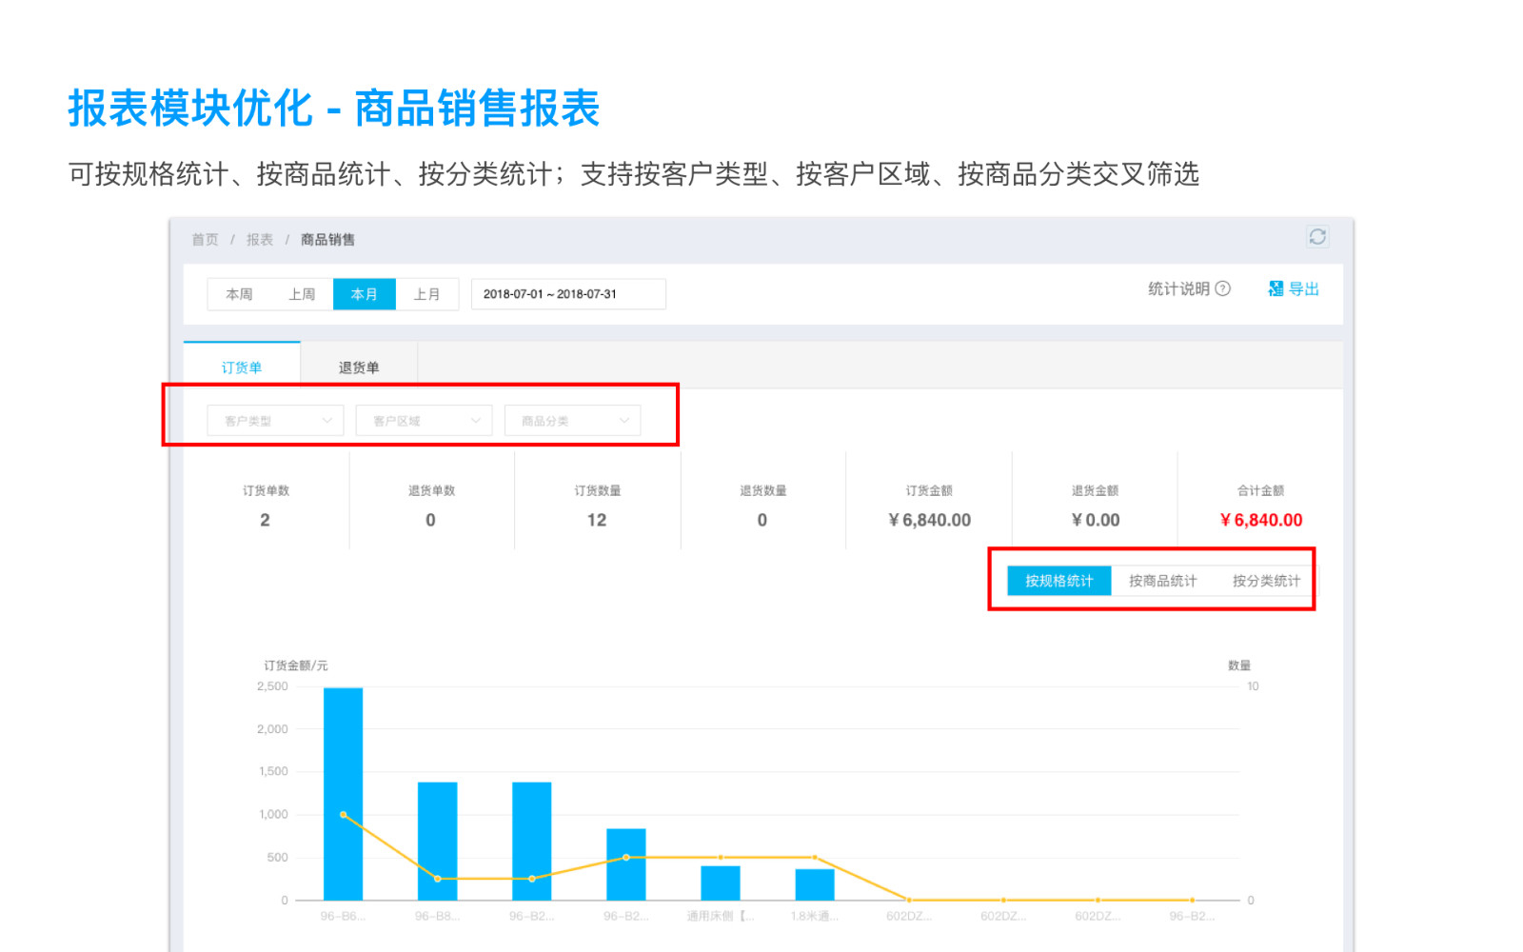Click the question mark help icon beside 统计说明
This screenshot has height=952, width=1523.
point(1223,289)
